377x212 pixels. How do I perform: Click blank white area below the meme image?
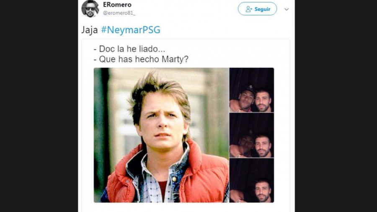pos(186,207)
